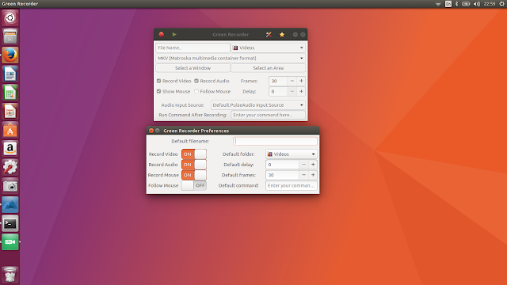Turn on Follow Mouse switch in Preferences
Viewport: 507px width, 285px height.
coord(193,185)
